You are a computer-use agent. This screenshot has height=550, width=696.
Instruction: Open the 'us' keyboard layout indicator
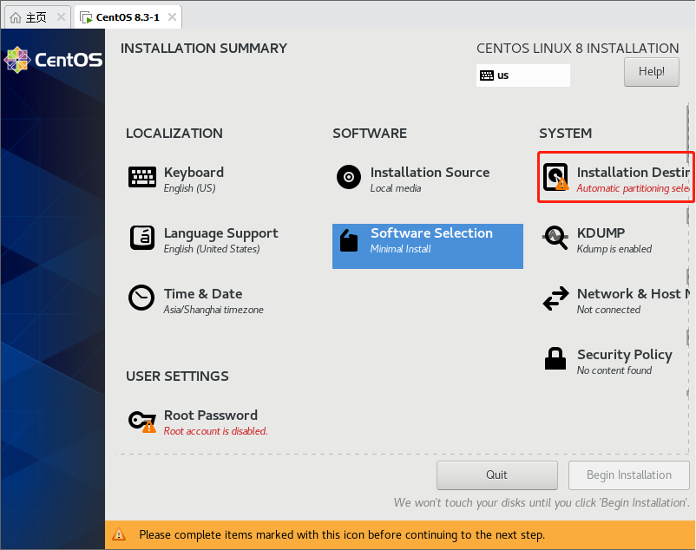[x=523, y=75]
